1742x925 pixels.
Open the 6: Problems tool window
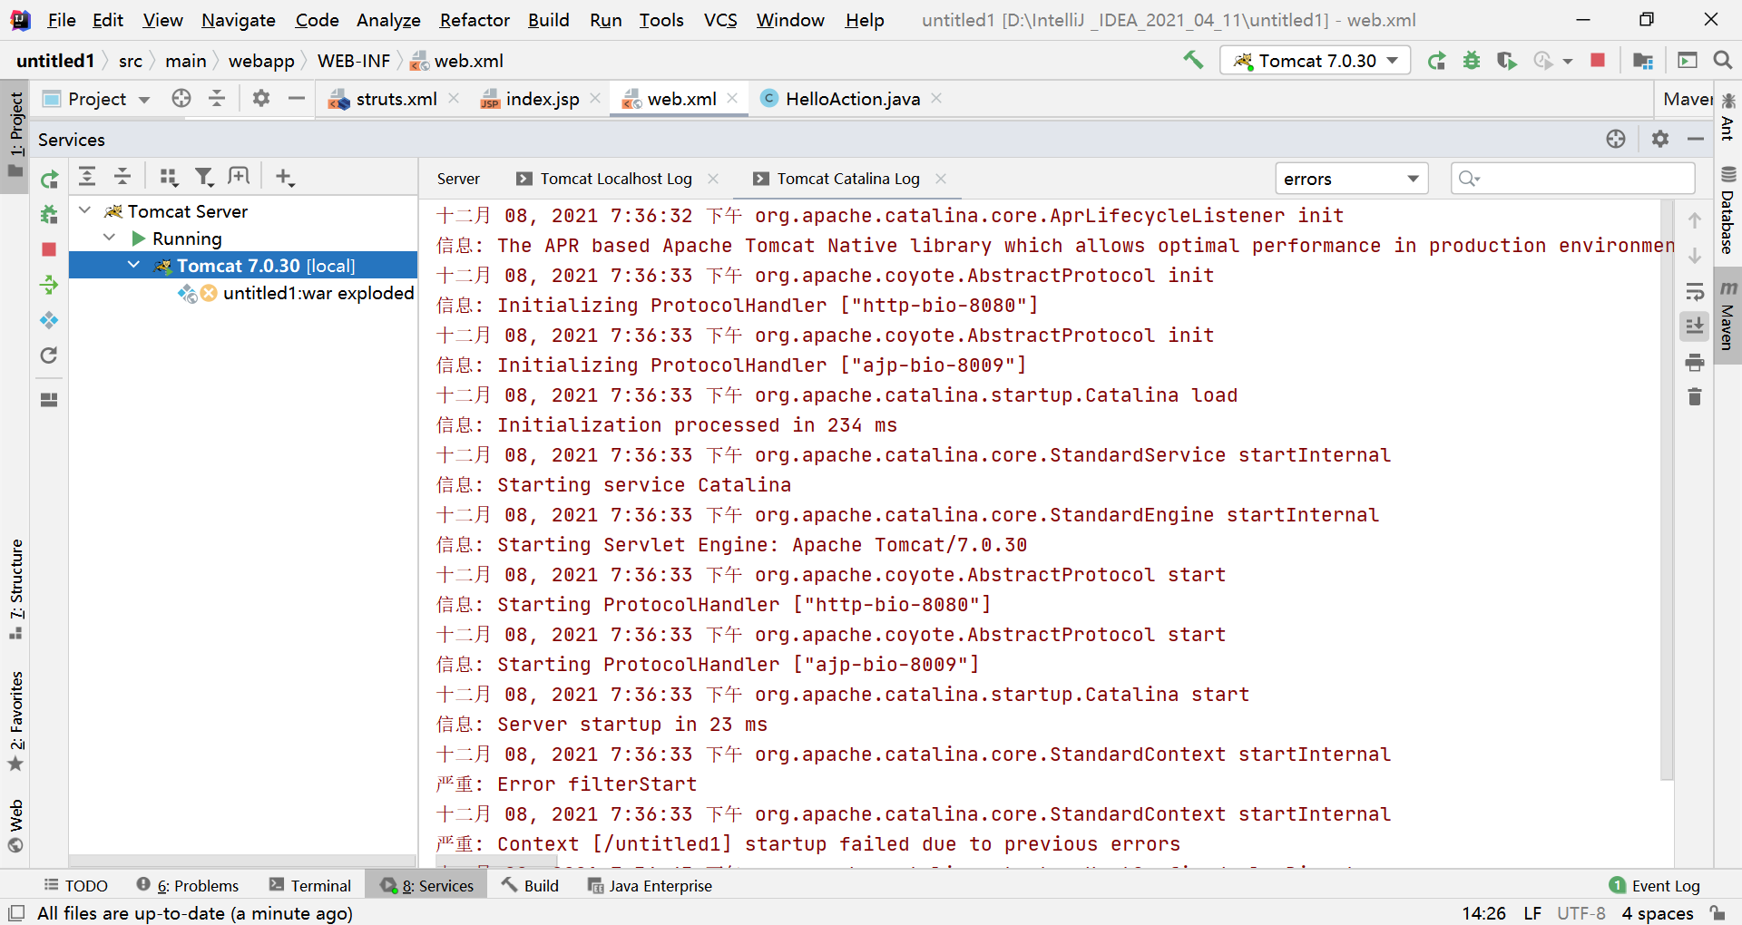(x=188, y=885)
